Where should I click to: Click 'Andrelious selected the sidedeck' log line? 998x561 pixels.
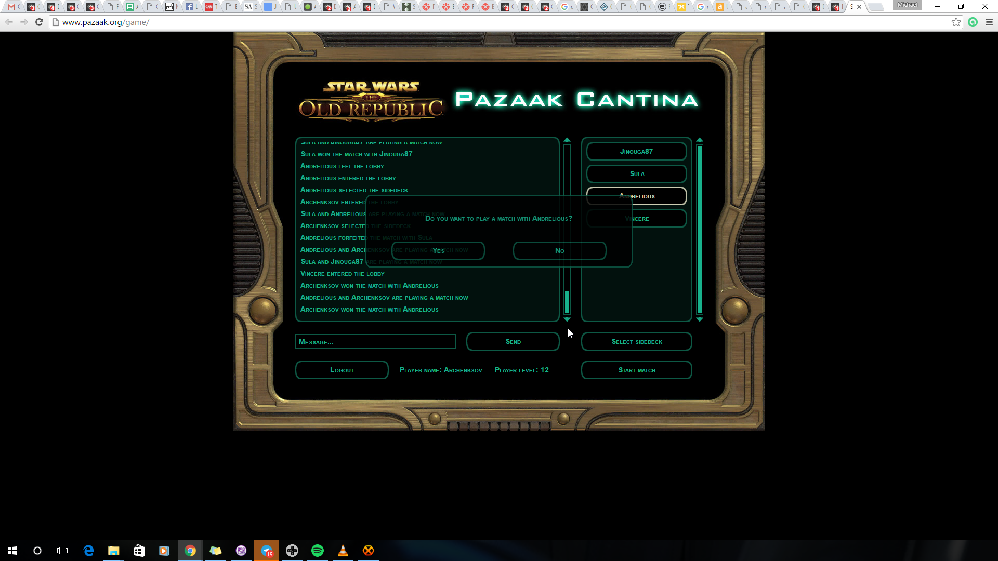coord(354,190)
